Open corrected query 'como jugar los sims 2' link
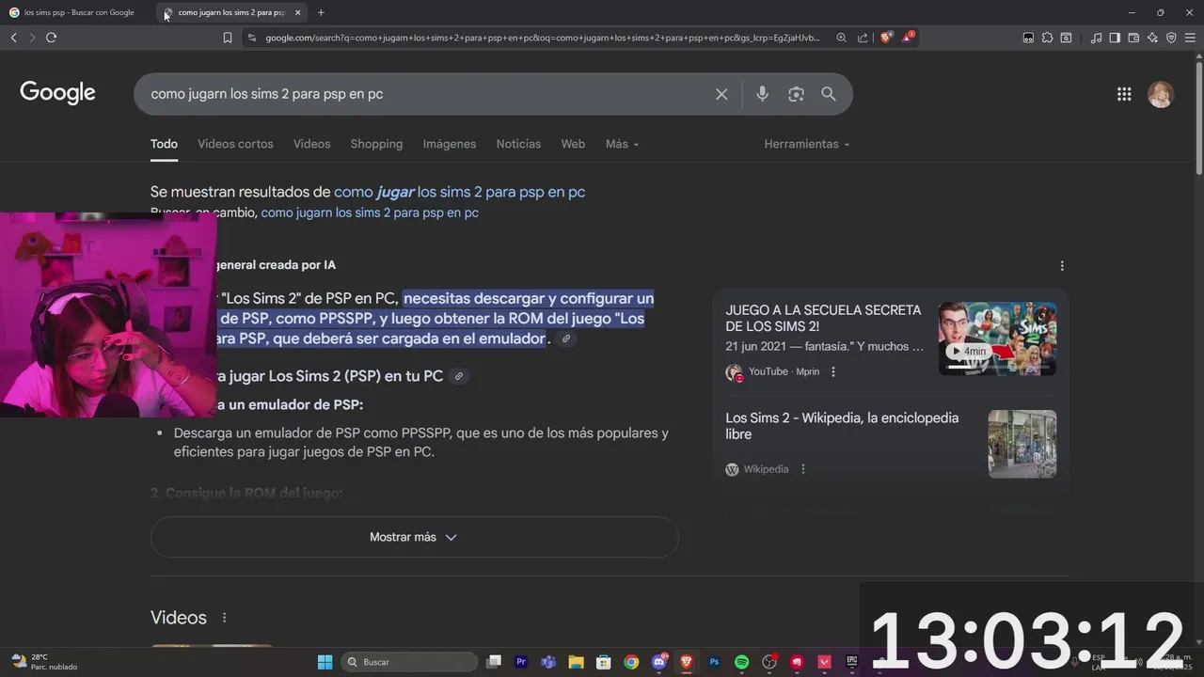 459,192
